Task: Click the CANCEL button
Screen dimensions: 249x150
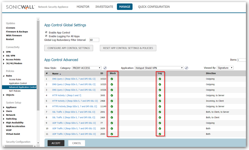Action: click(77, 143)
